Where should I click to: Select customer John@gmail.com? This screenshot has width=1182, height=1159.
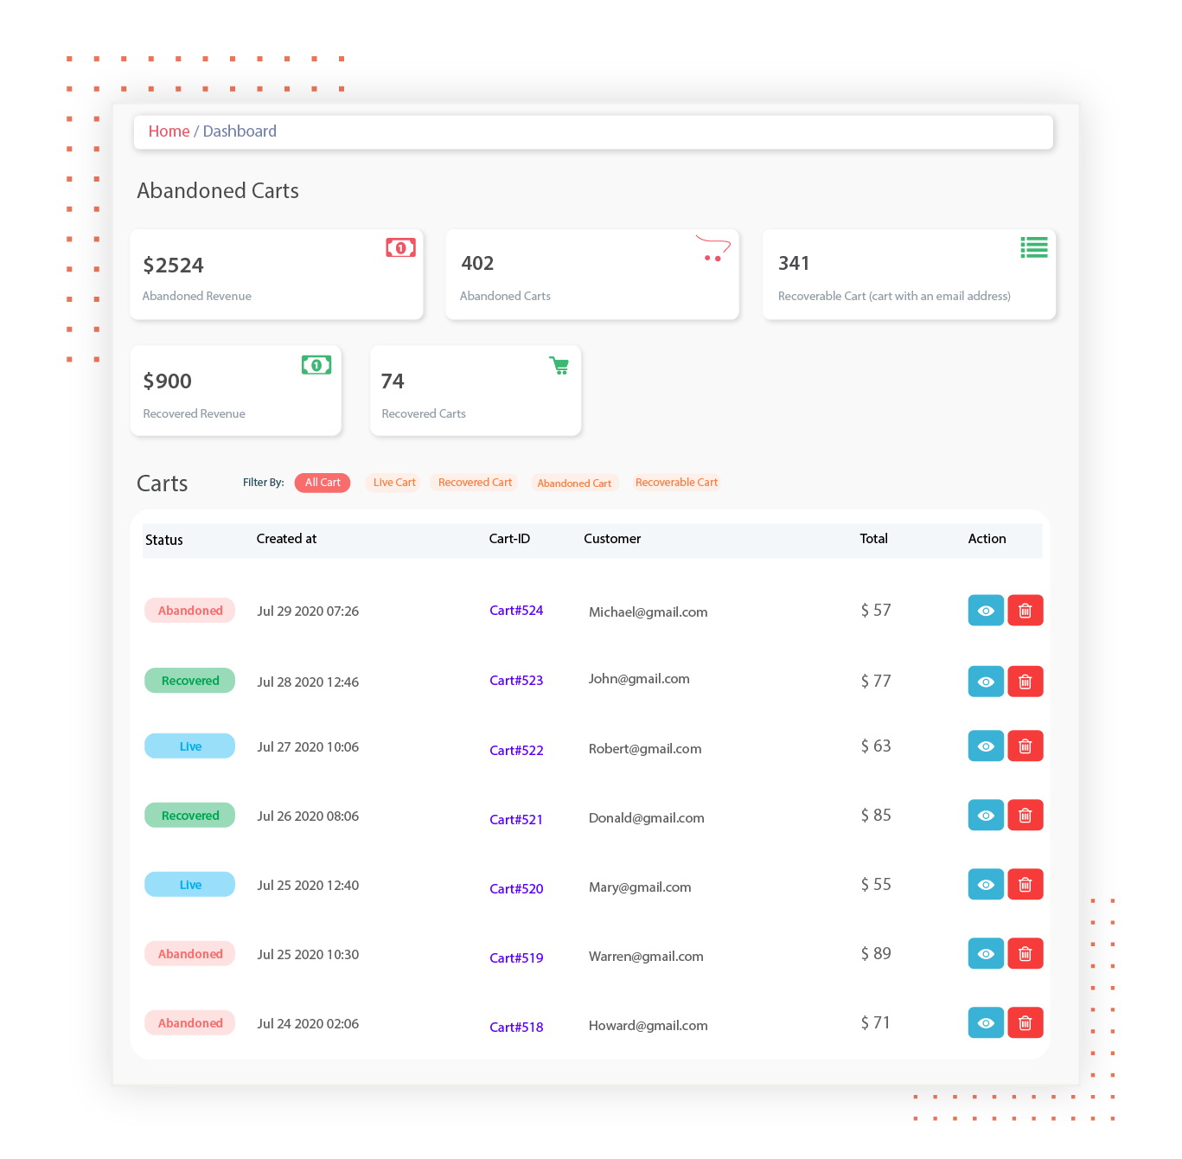(x=639, y=679)
